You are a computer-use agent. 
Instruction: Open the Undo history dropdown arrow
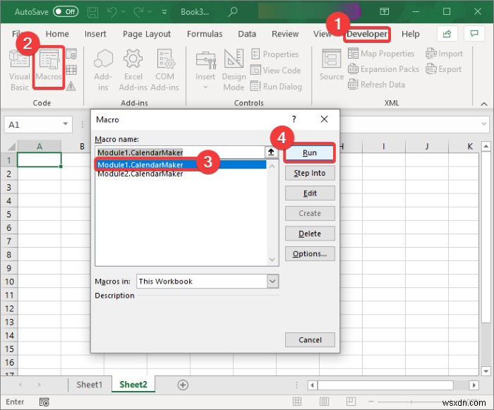(x=123, y=12)
